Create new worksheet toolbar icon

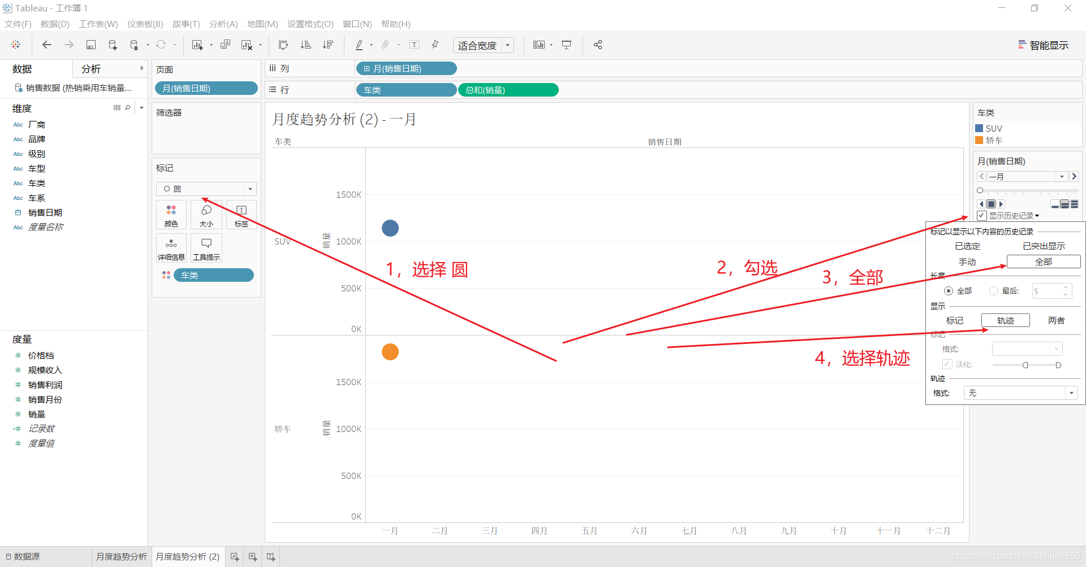pos(197,45)
